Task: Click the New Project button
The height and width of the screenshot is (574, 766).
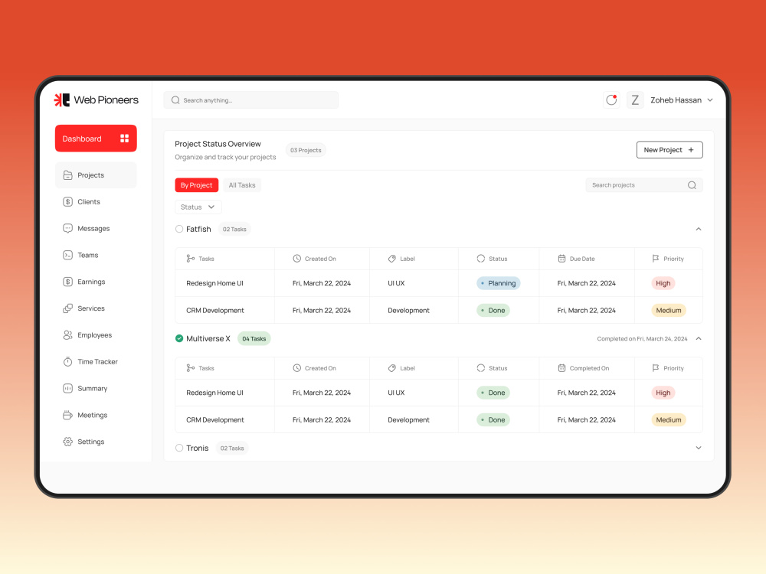Action: click(x=669, y=150)
